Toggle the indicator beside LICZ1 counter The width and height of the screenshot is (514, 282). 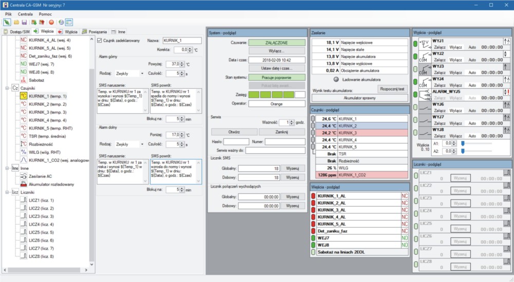click(x=416, y=175)
